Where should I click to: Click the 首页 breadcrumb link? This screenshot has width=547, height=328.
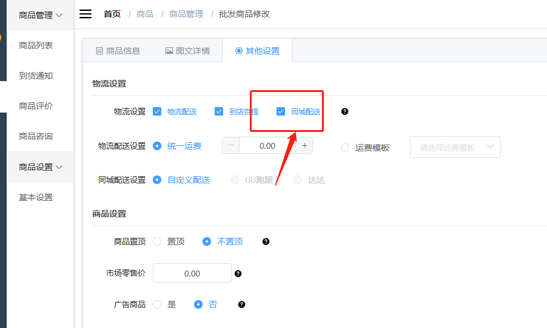(112, 14)
